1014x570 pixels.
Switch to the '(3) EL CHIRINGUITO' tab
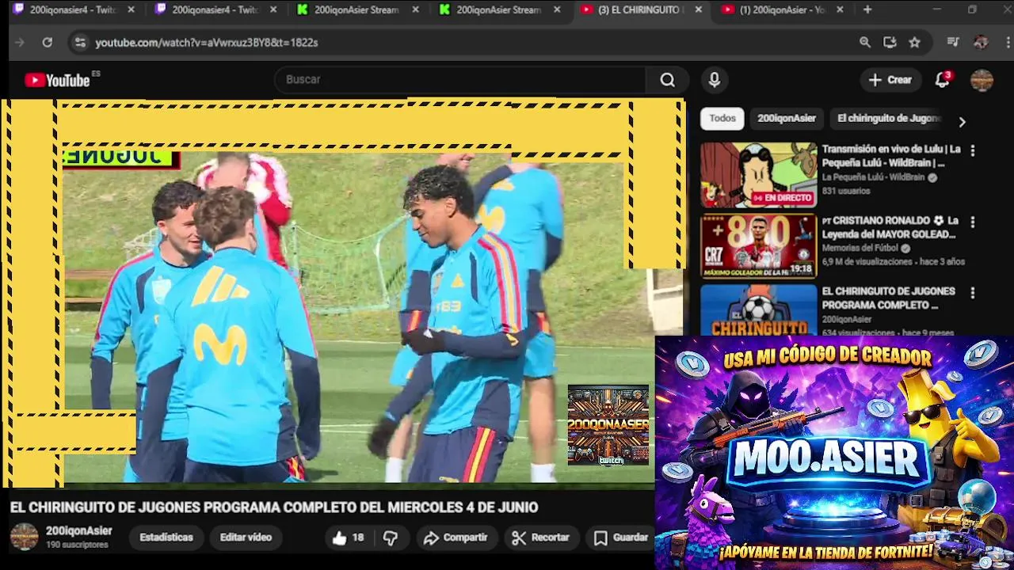click(640, 9)
